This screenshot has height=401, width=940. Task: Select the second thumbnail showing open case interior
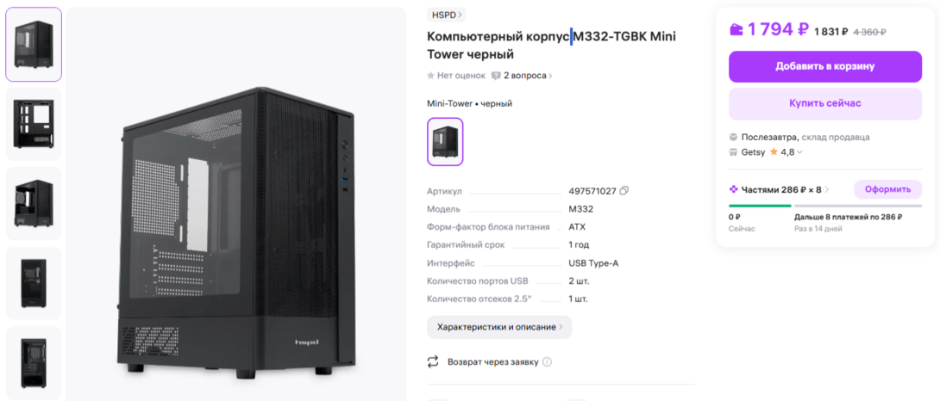click(x=34, y=125)
